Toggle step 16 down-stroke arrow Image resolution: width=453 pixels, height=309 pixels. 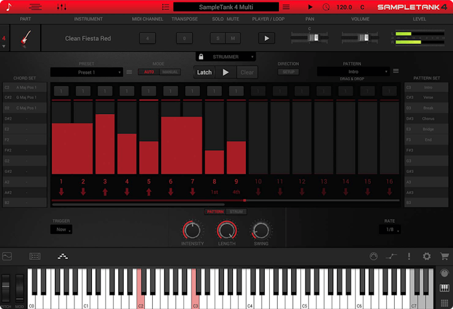[390, 192]
